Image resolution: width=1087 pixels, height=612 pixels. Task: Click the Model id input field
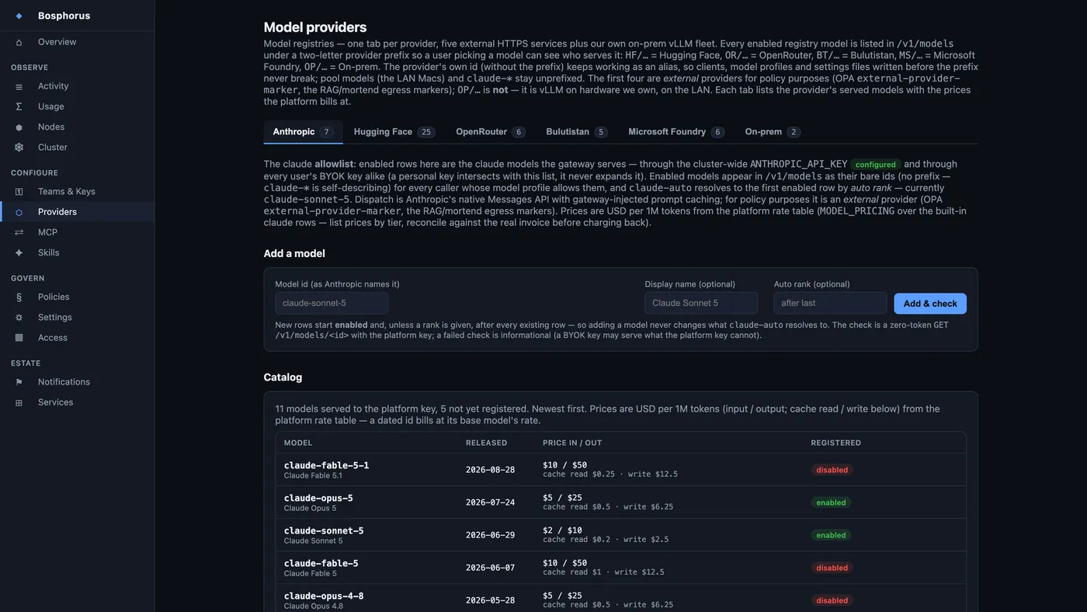point(332,303)
